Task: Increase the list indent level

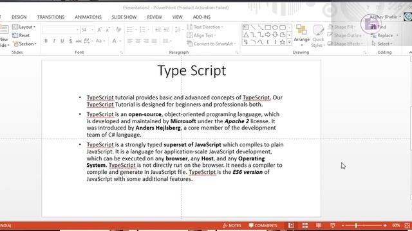Action: [166, 30]
